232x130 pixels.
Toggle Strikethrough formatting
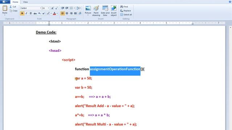click(x=35, y=13)
